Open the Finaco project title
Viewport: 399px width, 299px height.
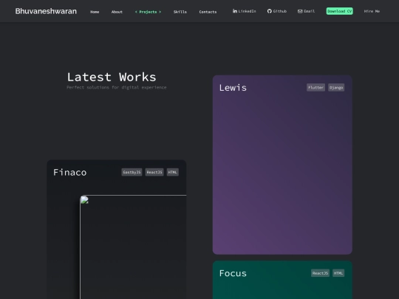(69, 172)
